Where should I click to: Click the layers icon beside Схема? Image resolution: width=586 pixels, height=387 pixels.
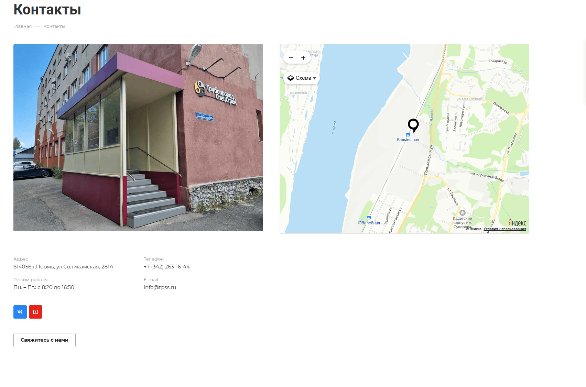pos(291,78)
